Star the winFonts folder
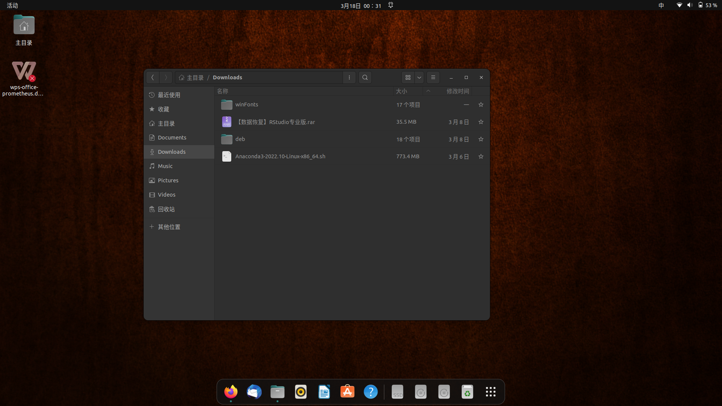The width and height of the screenshot is (722, 406). (481, 105)
